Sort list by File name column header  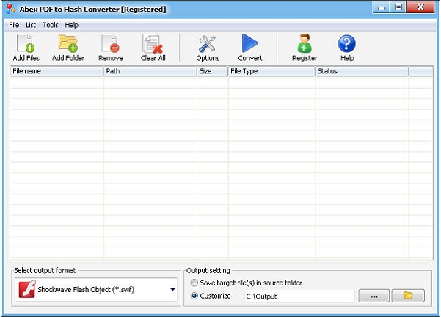tap(57, 71)
